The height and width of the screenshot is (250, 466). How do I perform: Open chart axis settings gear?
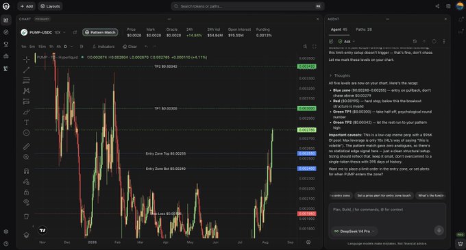pyautogui.click(x=308, y=242)
